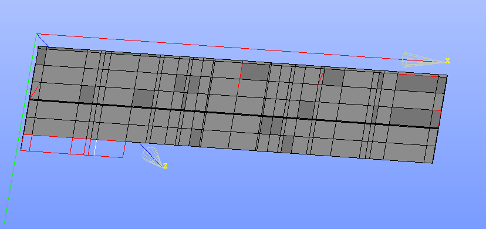Click the yellow Z axis label
486x229 pixels.
click(x=165, y=166)
